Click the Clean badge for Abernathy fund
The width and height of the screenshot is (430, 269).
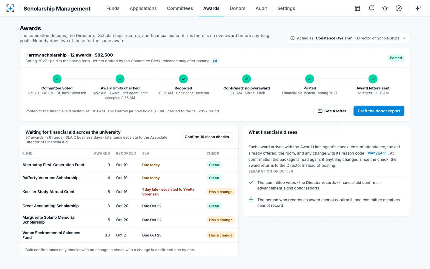click(214, 165)
